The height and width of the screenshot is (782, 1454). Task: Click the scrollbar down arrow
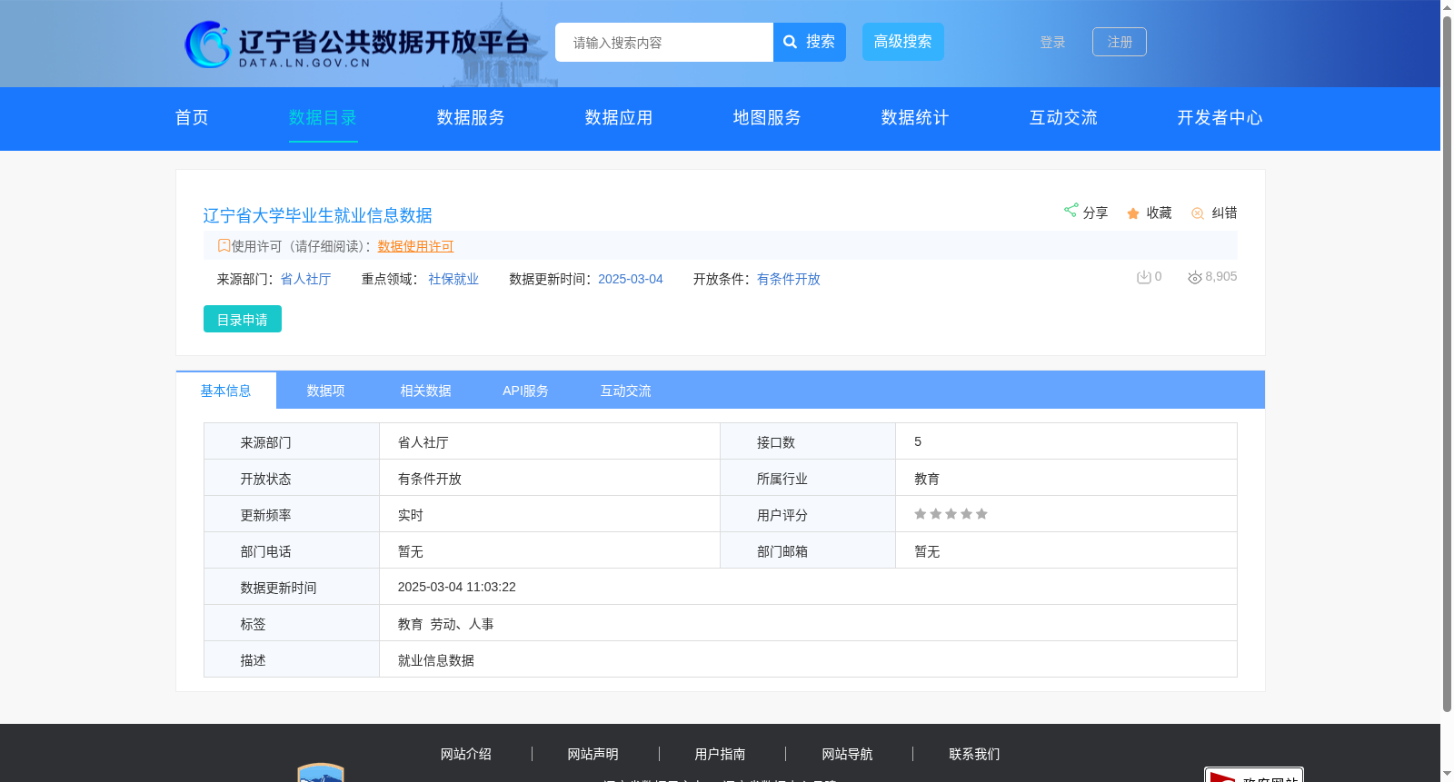1447,775
